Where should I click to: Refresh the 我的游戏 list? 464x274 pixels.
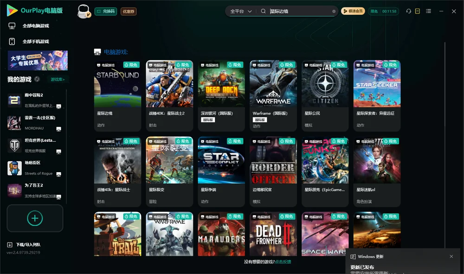click(37, 79)
